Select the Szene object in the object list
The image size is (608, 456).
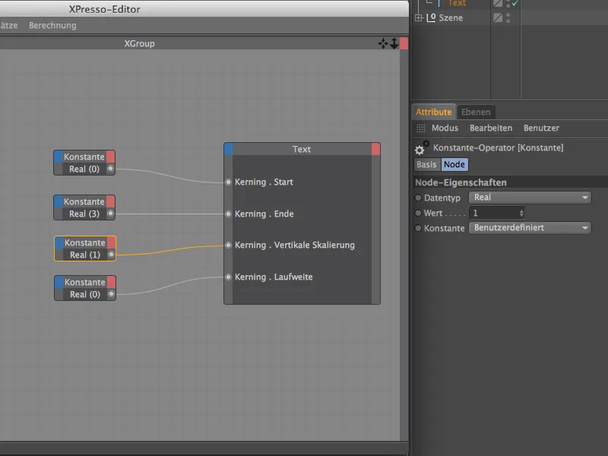[451, 17]
